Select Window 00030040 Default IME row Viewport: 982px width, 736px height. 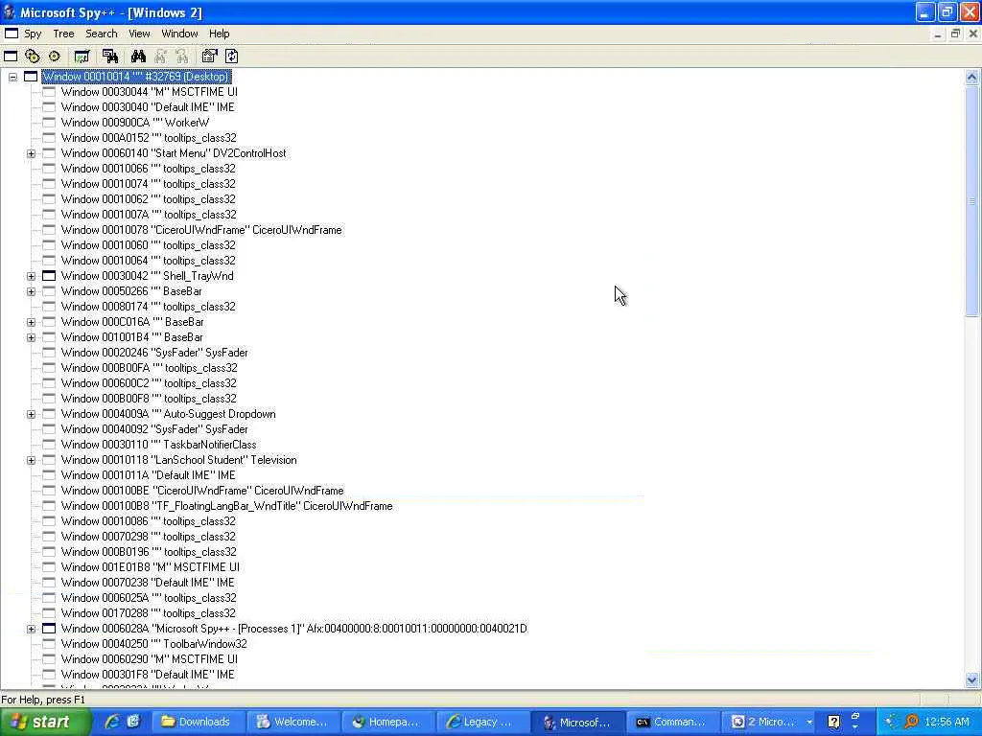(148, 107)
